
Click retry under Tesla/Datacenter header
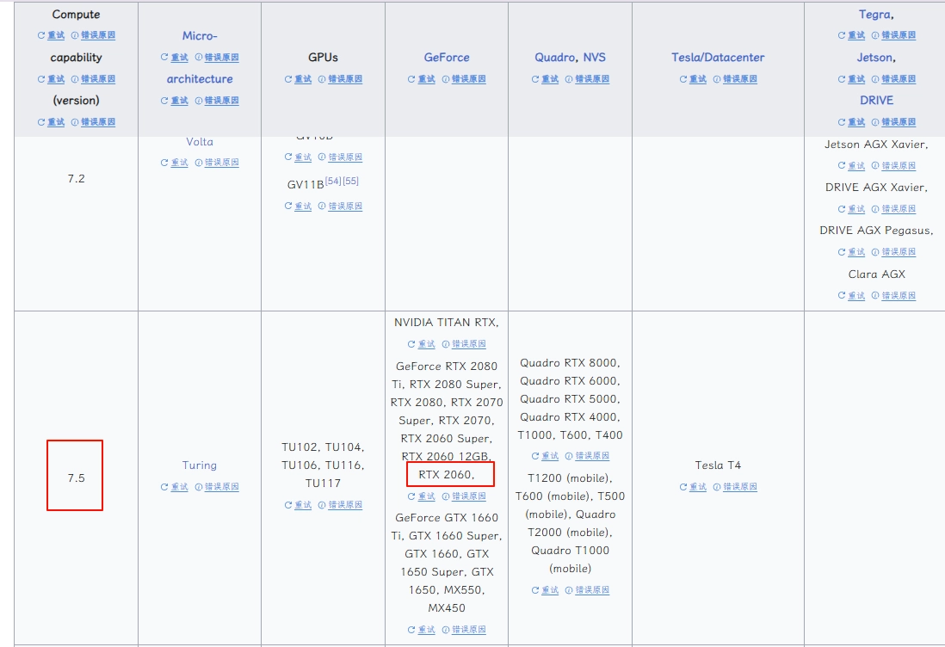tap(693, 79)
